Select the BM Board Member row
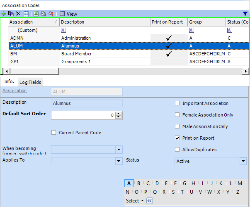This screenshot has height=207, width=250. (x=129, y=54)
